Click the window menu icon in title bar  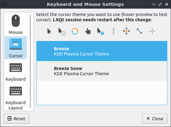5,4
